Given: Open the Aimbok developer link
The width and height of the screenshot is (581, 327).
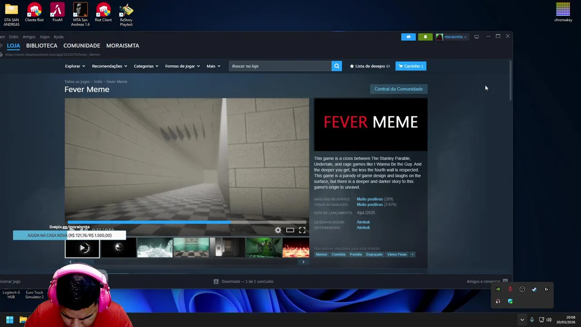Looking at the screenshot, I should point(363,222).
